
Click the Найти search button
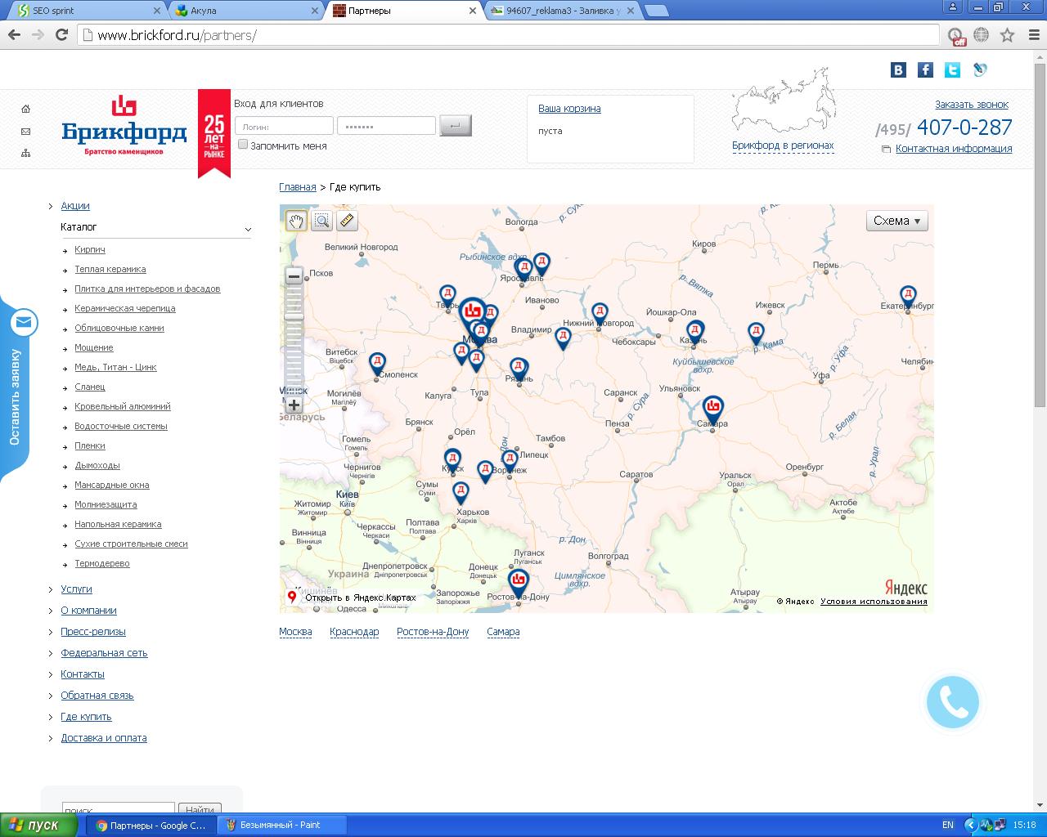200,809
